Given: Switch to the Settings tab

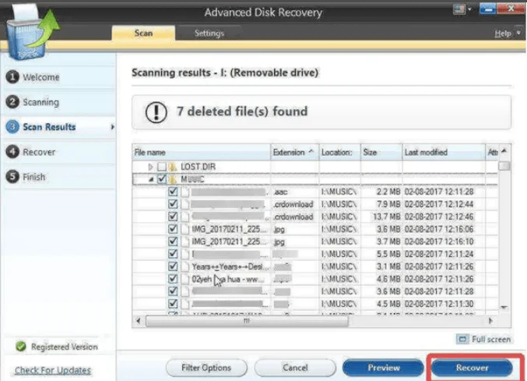Looking at the screenshot, I should click(209, 33).
